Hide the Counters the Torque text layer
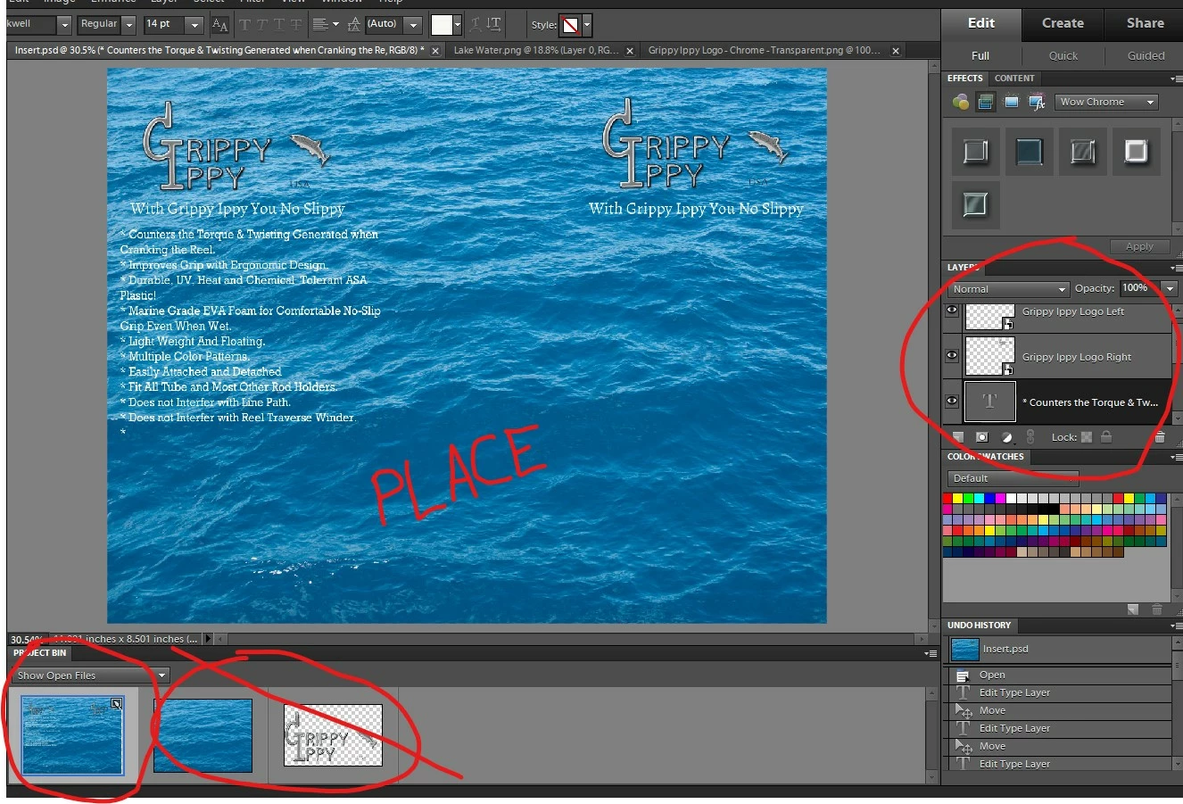 pos(952,401)
